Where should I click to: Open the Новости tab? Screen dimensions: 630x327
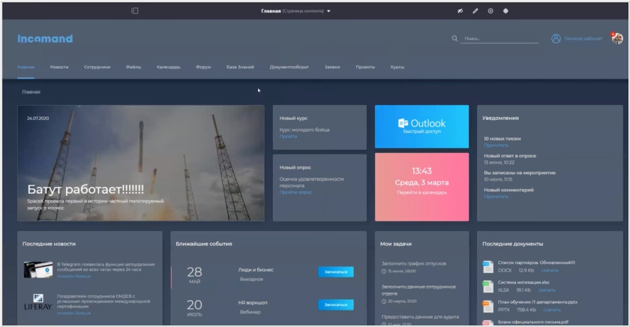click(59, 67)
